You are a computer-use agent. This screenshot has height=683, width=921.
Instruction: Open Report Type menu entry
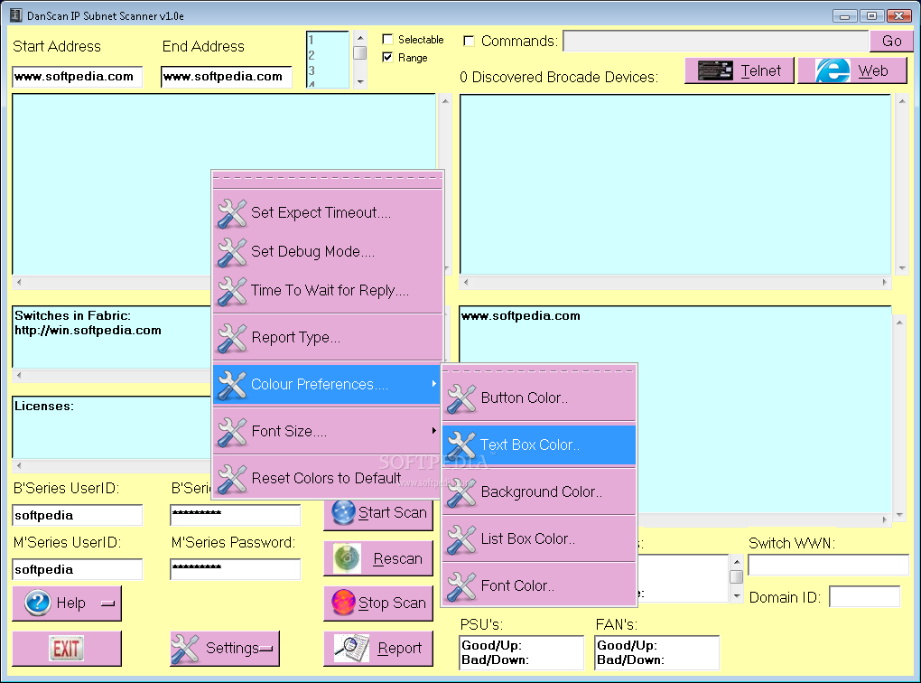[328, 337]
